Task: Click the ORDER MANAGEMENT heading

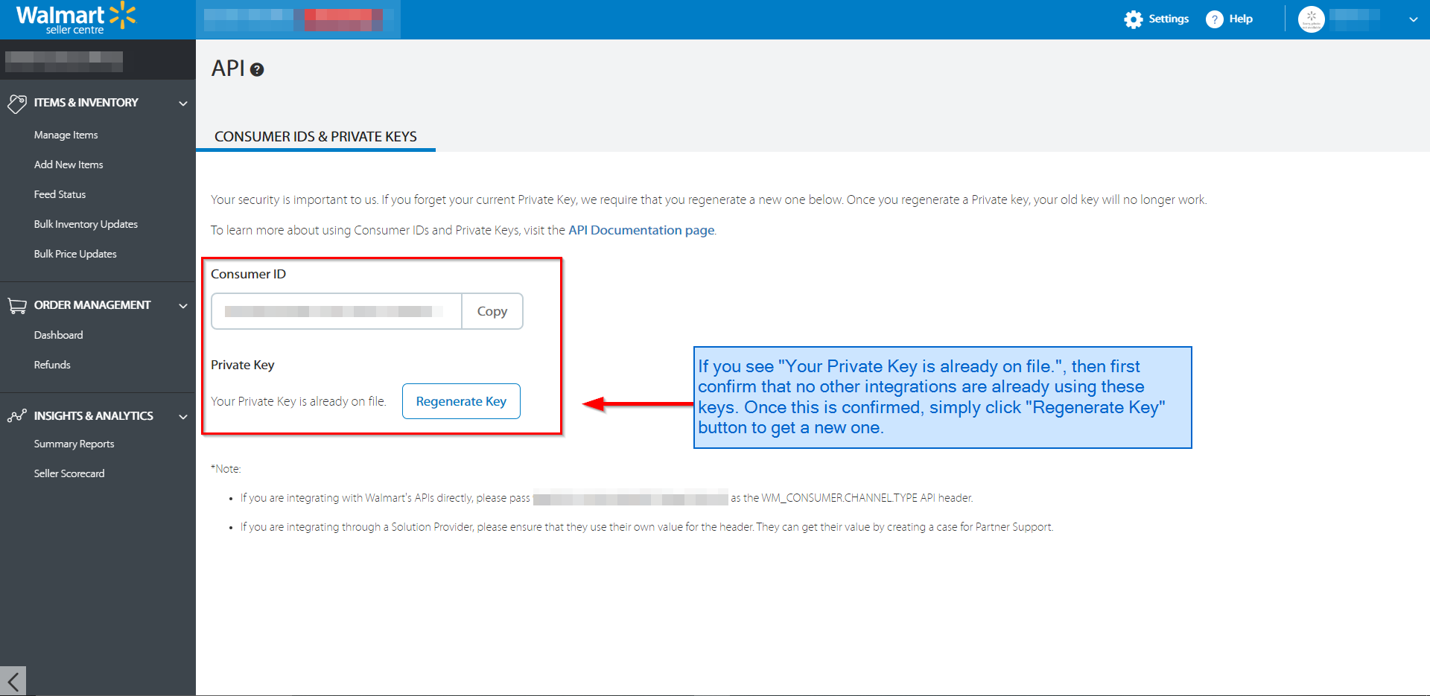Action: click(92, 305)
